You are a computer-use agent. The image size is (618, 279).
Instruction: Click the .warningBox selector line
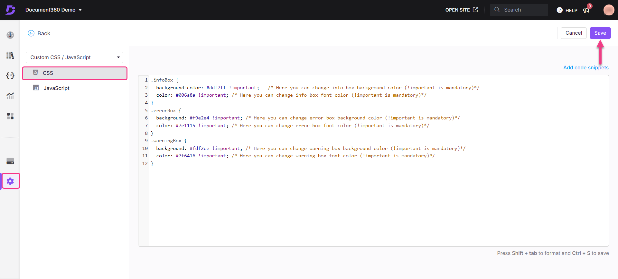(x=169, y=141)
